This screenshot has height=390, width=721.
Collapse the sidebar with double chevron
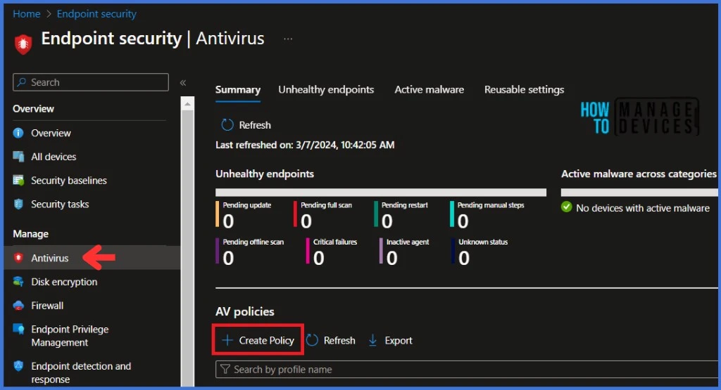pos(183,83)
